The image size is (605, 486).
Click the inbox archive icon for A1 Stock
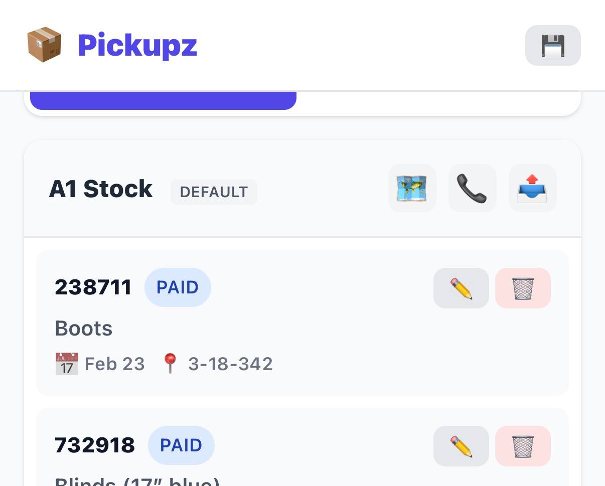point(532,188)
